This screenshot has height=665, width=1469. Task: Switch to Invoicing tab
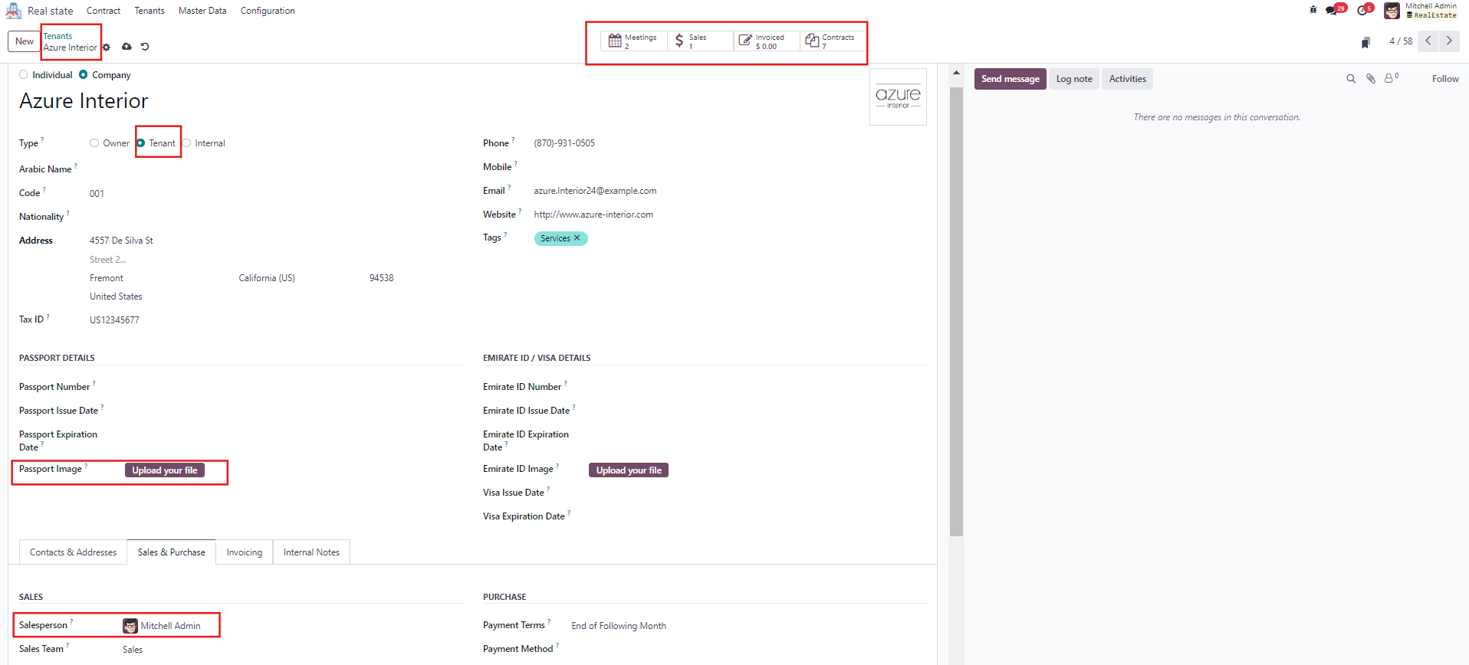[x=245, y=552]
